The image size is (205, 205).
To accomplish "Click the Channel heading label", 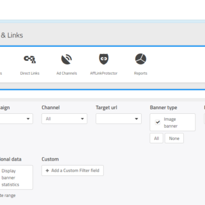I will pyautogui.click(x=51, y=108).
